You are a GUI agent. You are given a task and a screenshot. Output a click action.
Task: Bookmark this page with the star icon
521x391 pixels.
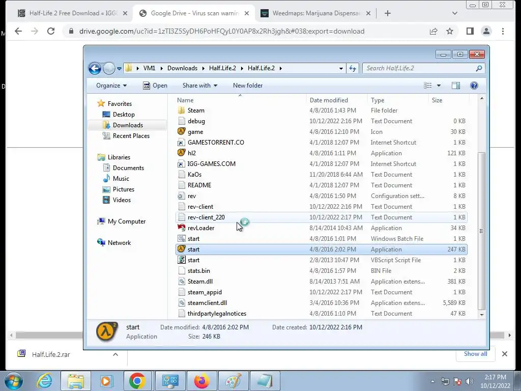[x=450, y=31]
